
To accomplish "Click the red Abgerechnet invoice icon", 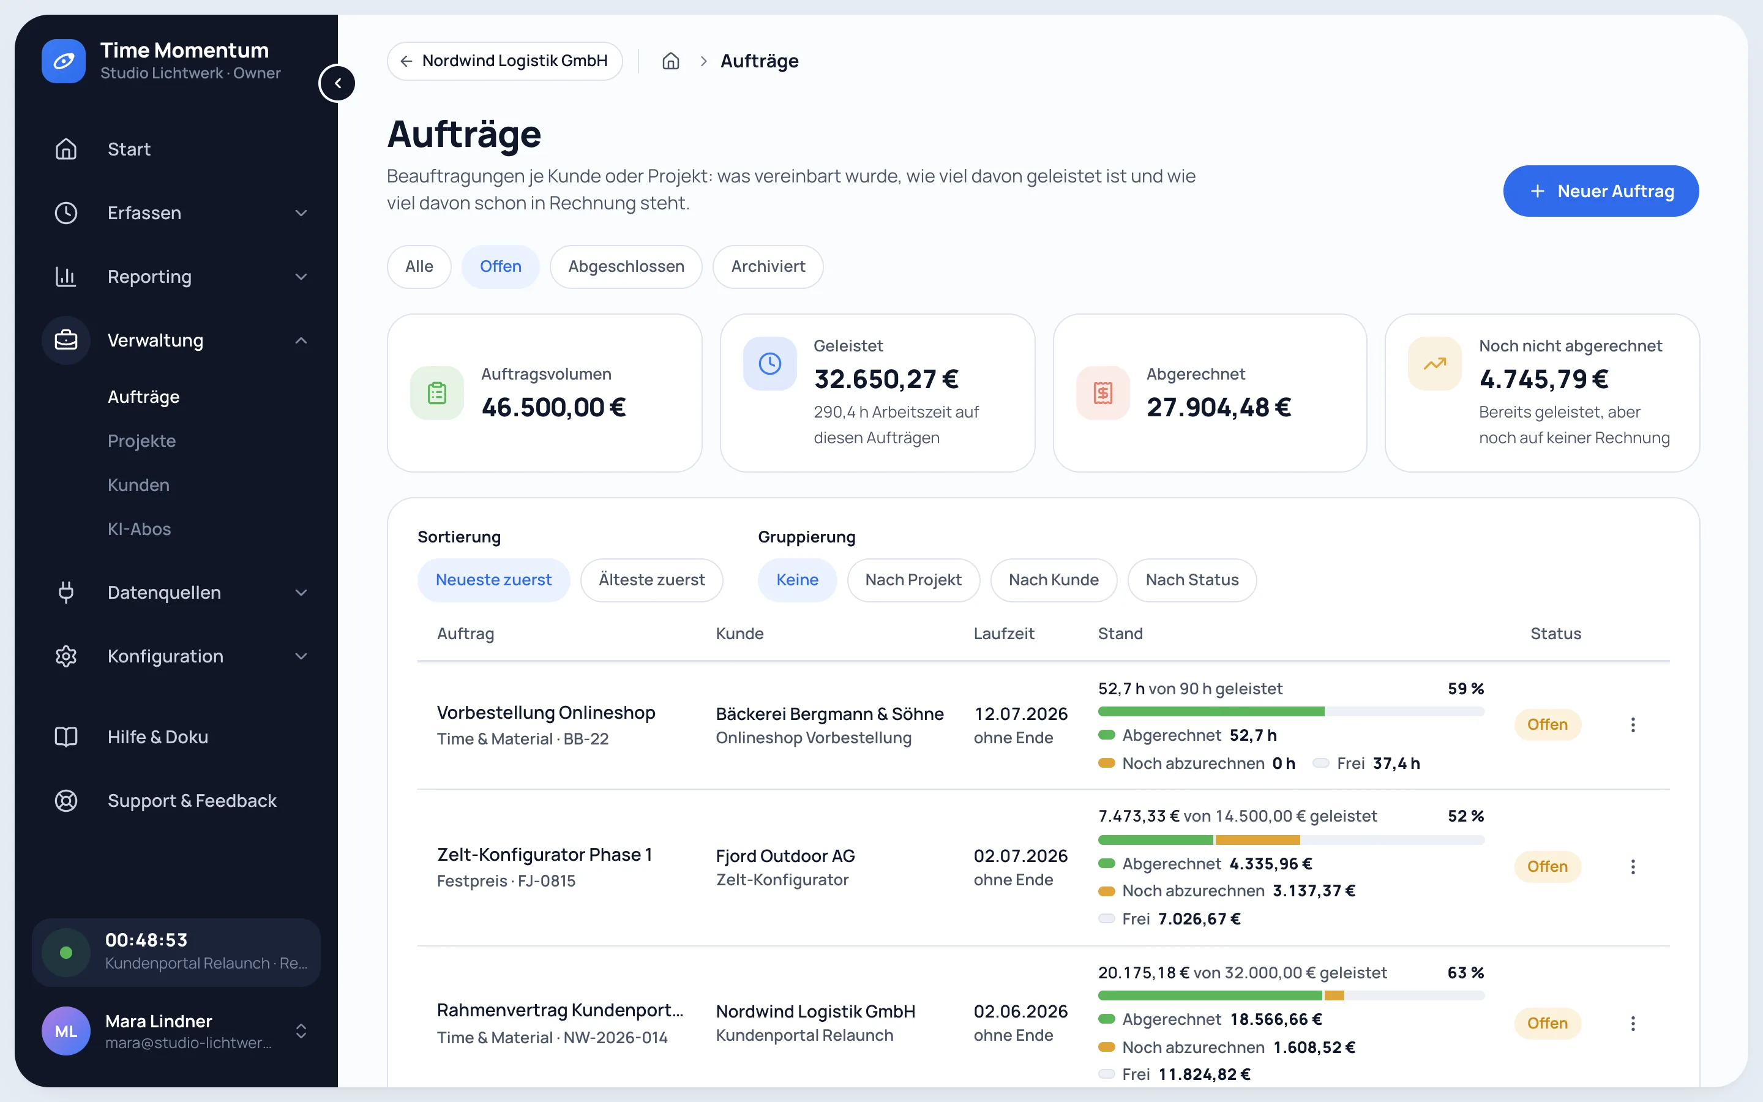I will [1103, 393].
